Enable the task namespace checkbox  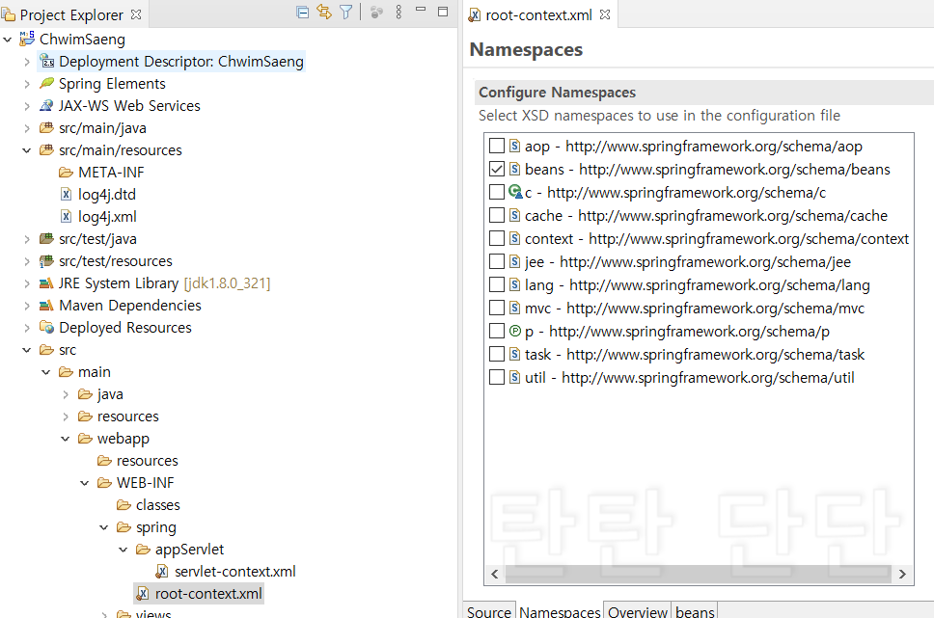pyautogui.click(x=497, y=354)
